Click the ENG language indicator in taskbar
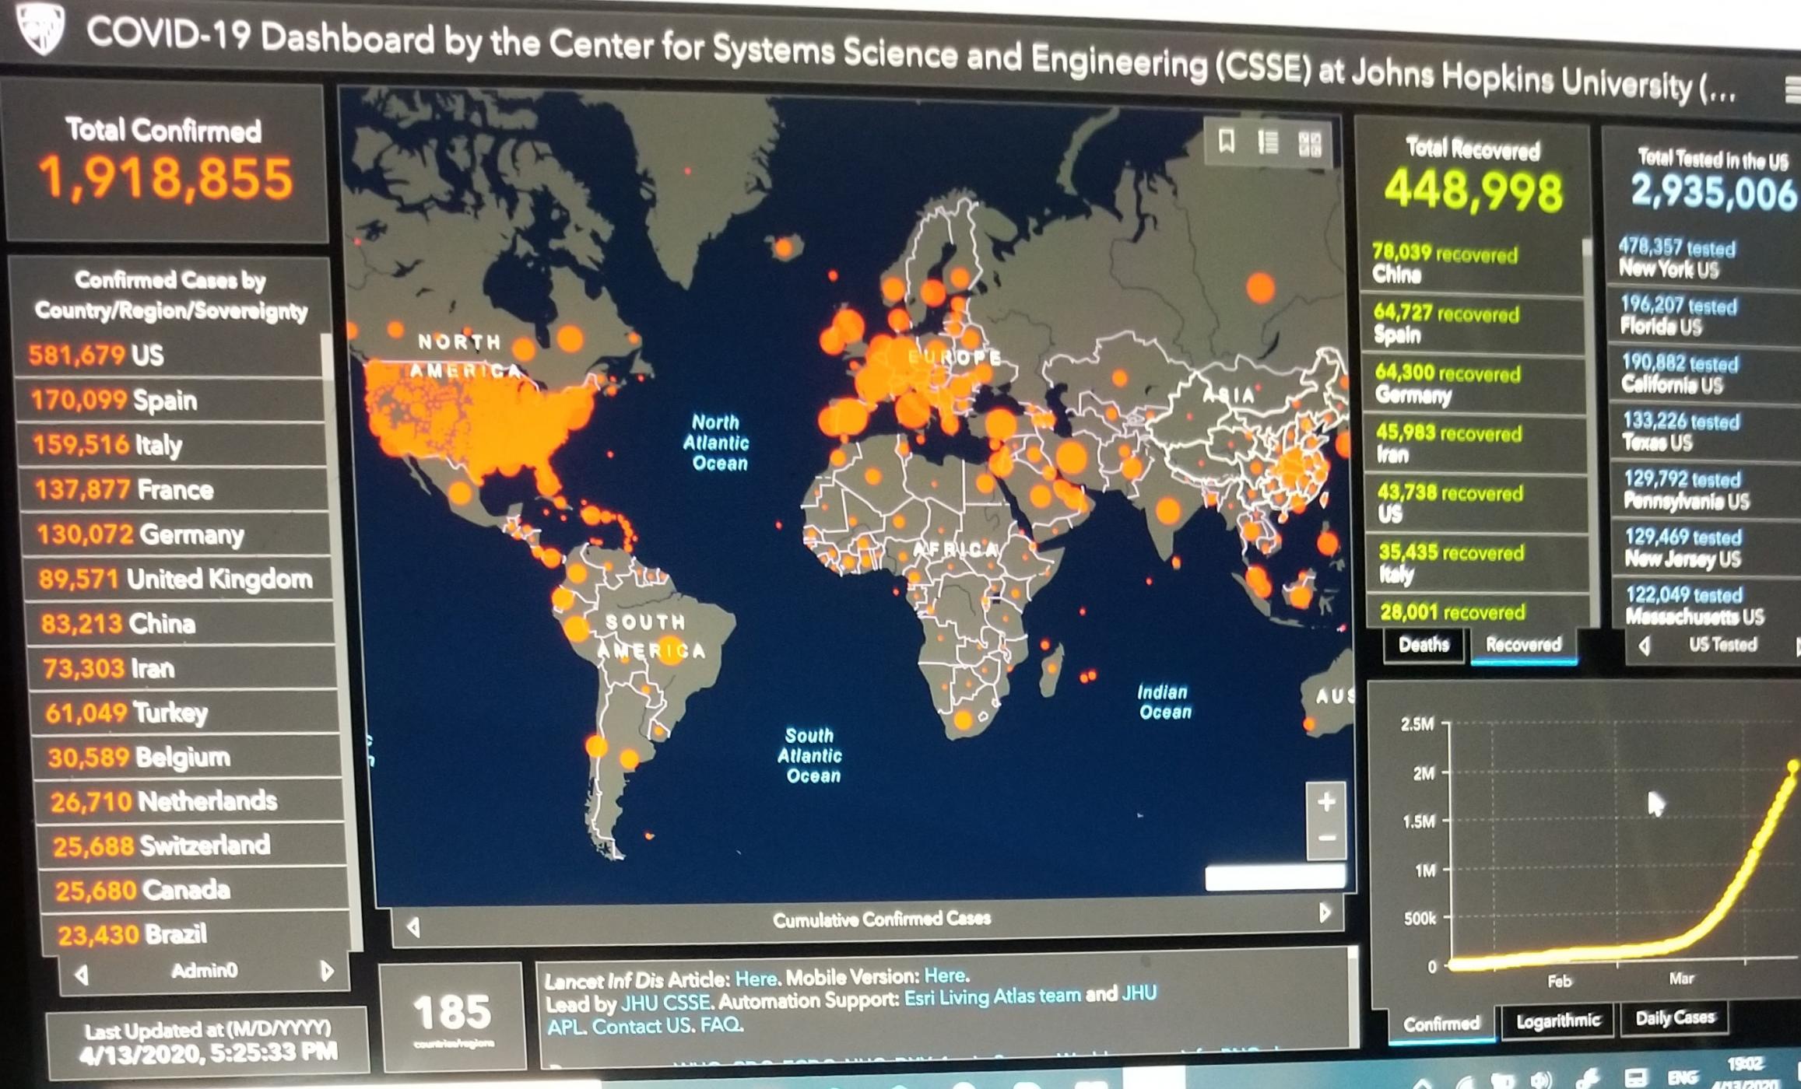1801x1089 pixels. click(x=1683, y=1078)
